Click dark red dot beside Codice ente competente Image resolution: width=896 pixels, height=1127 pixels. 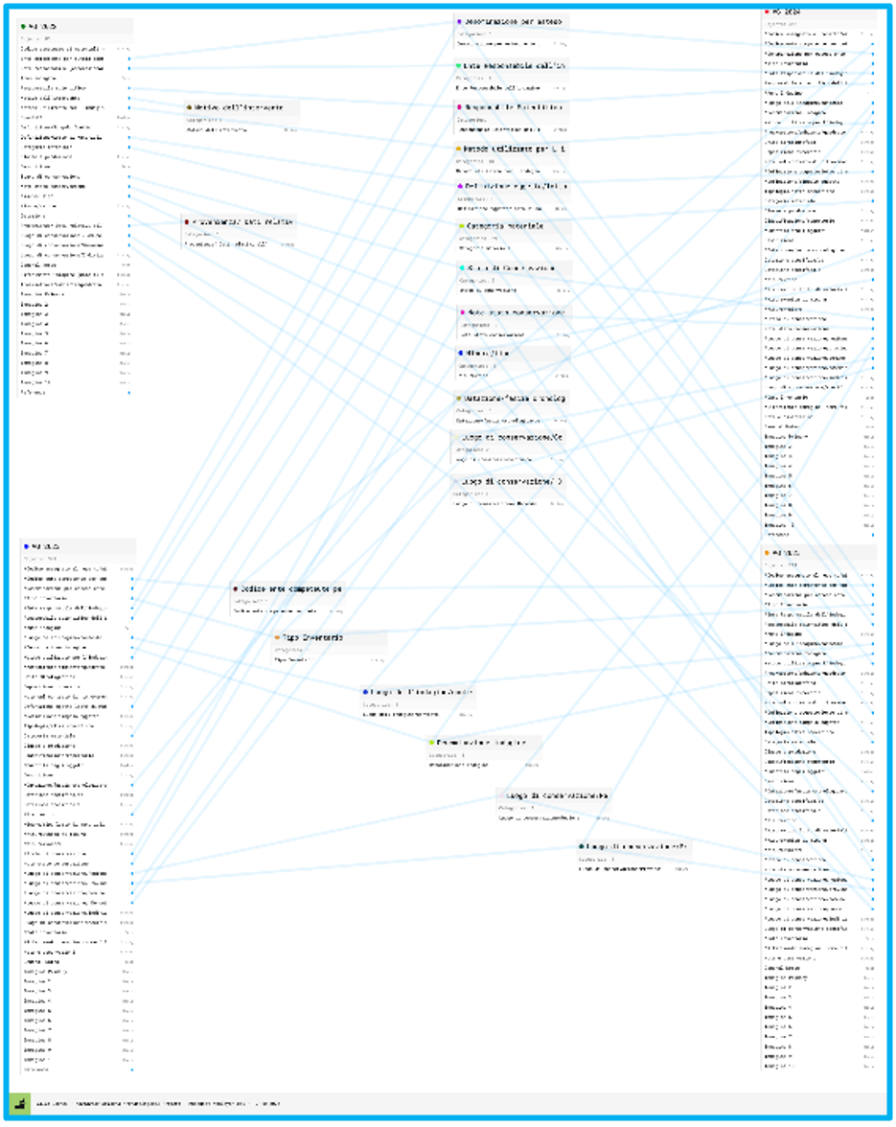235,588
